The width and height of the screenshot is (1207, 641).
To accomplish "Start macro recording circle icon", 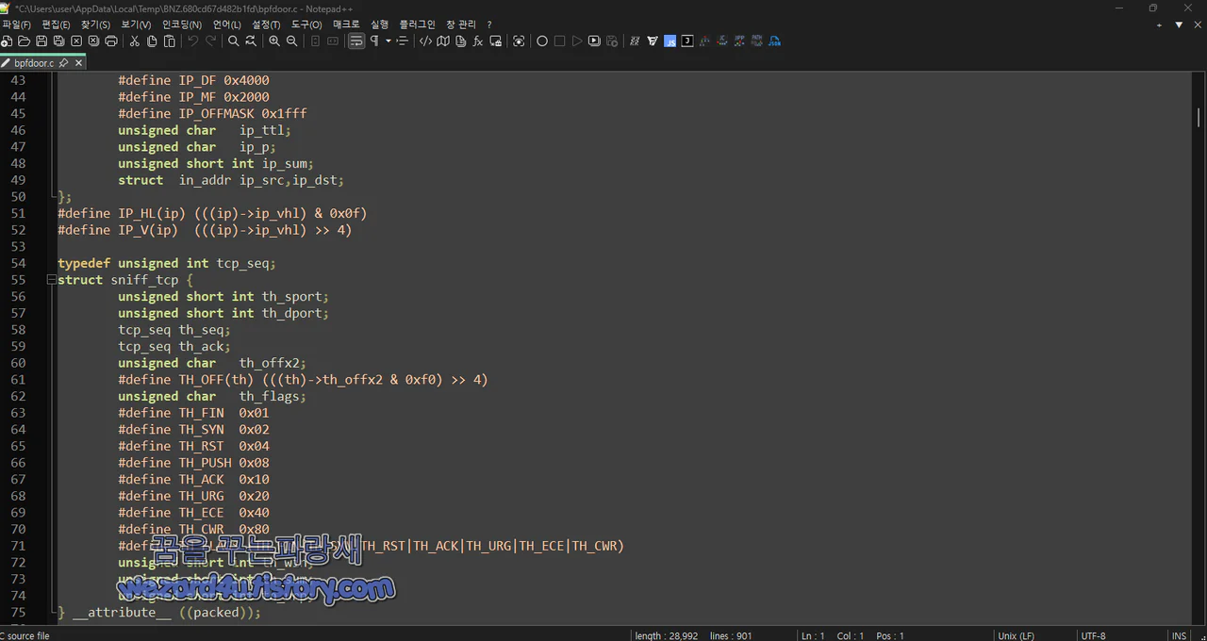I will (x=542, y=41).
